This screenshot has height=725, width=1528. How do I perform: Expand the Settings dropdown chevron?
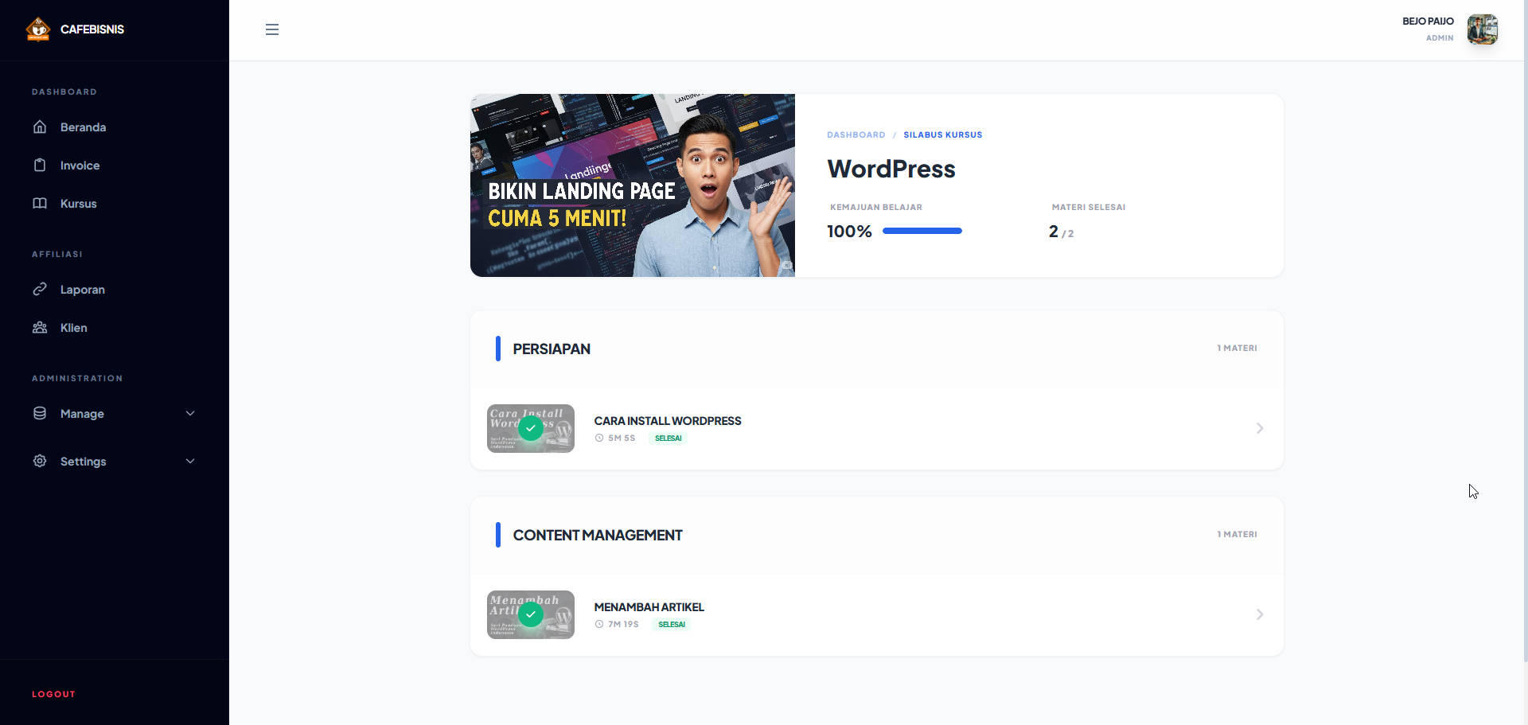tap(190, 462)
